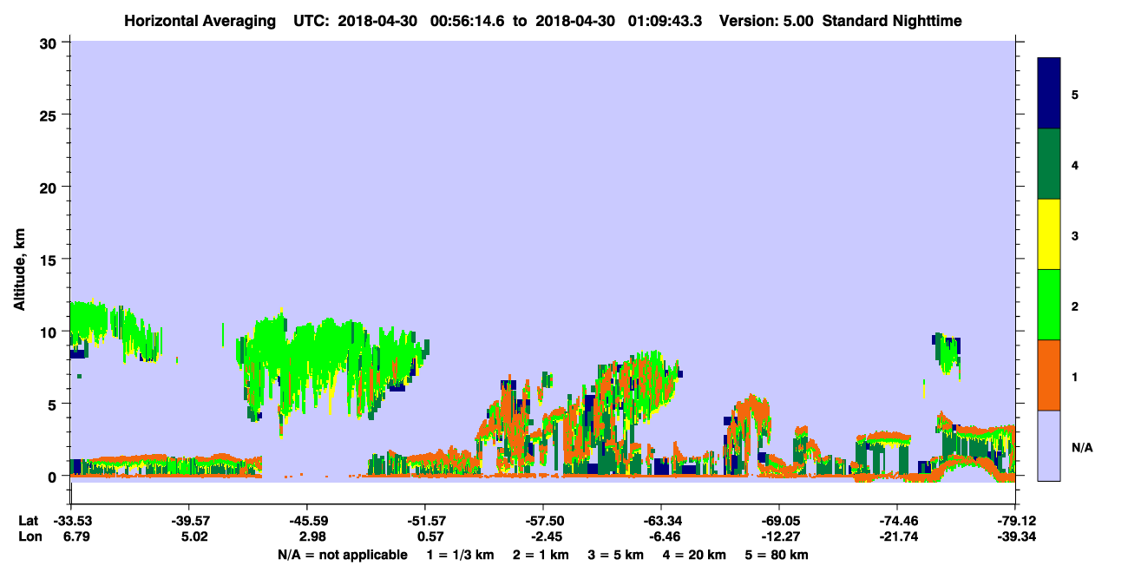
Task: Click latitude value -51.57
Action: (424, 520)
